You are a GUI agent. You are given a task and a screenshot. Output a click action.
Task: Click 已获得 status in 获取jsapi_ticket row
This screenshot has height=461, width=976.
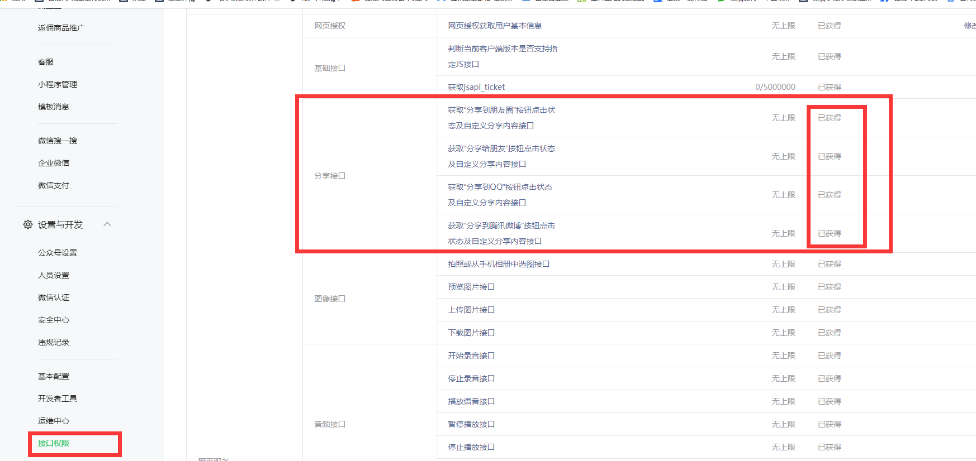[x=830, y=87]
